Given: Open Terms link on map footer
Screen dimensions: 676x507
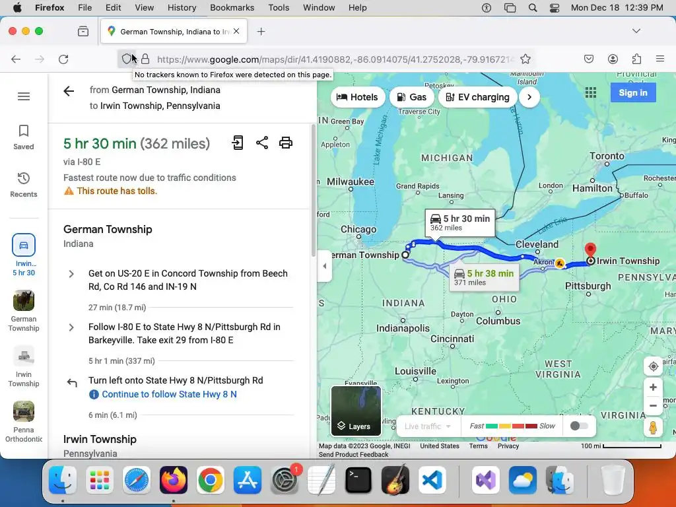Looking at the screenshot, I should (x=478, y=446).
